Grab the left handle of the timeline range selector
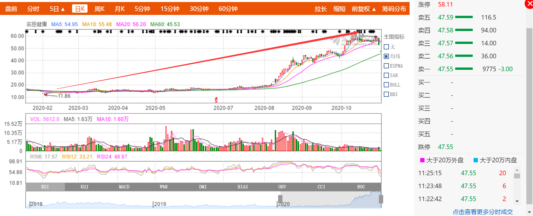 point(280,199)
